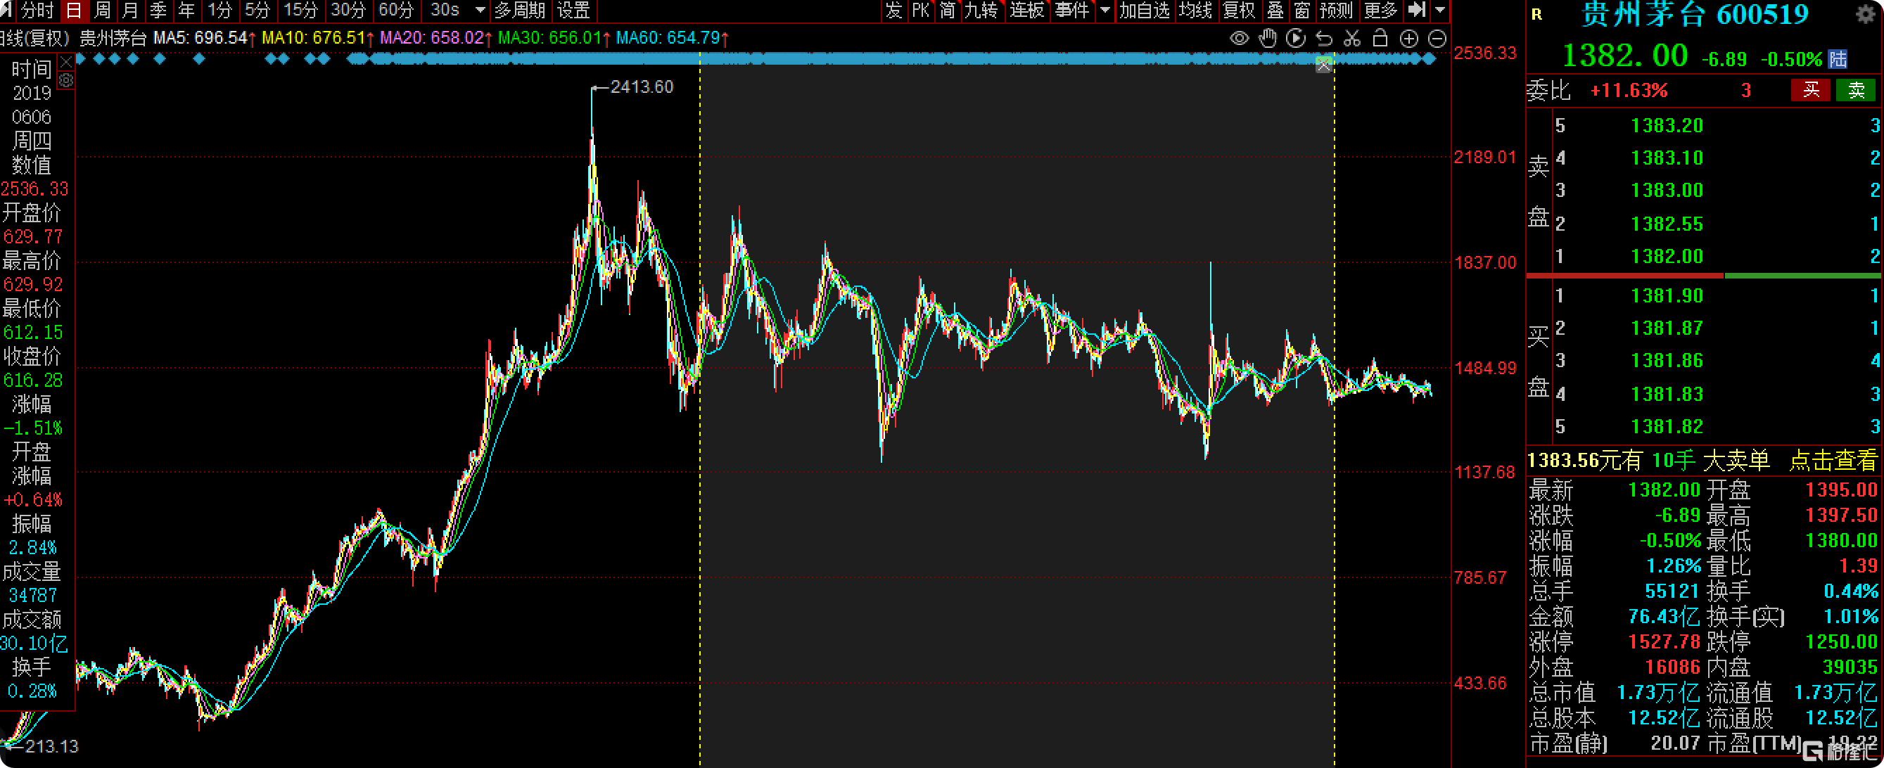Click buy level 1 price 1381.90
The image size is (1884, 768).
1667,295
